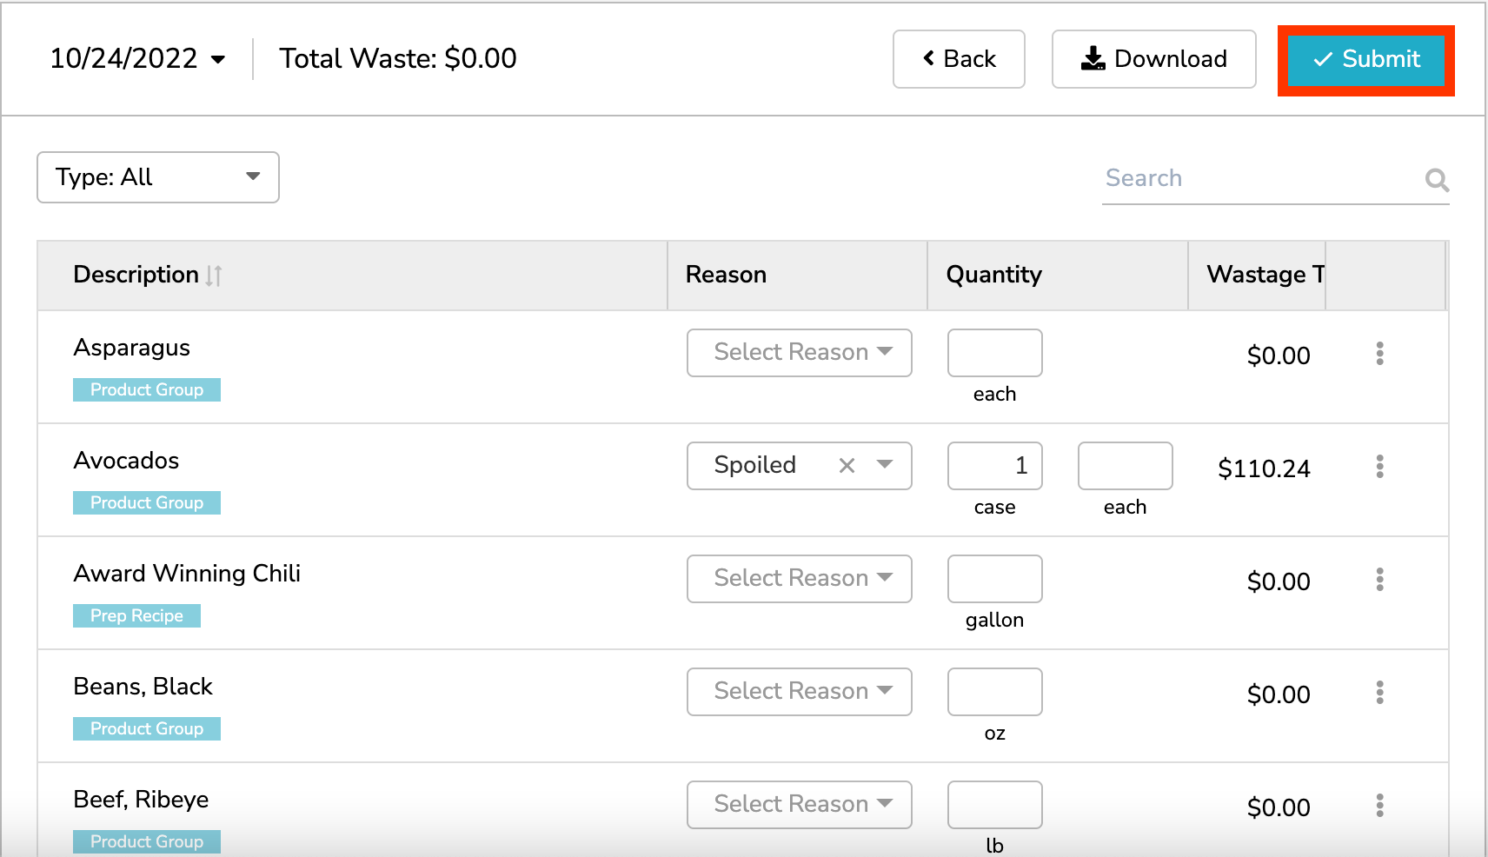Click the Back button
The height and width of the screenshot is (857, 1488).
[x=959, y=58]
